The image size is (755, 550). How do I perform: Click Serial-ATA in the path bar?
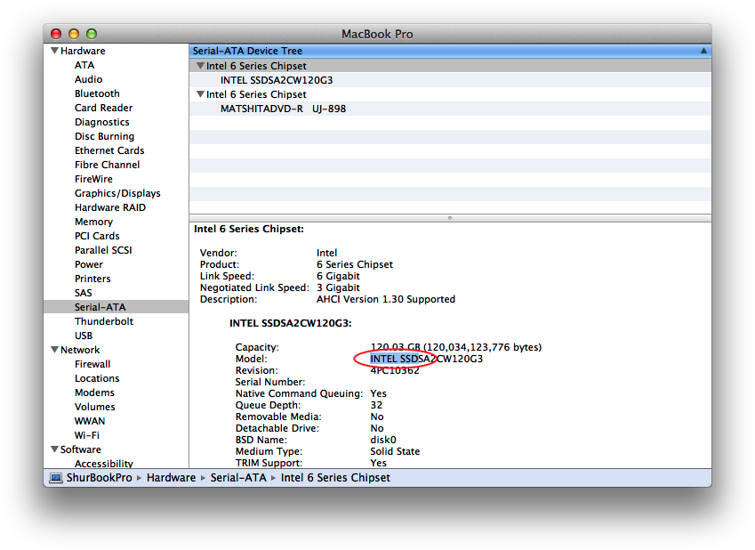tap(237, 478)
